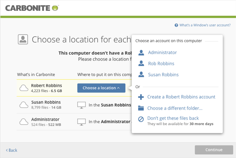The image size is (236, 158).
Task: Click the Carbonite logo green dot
Action: tap(55, 8)
